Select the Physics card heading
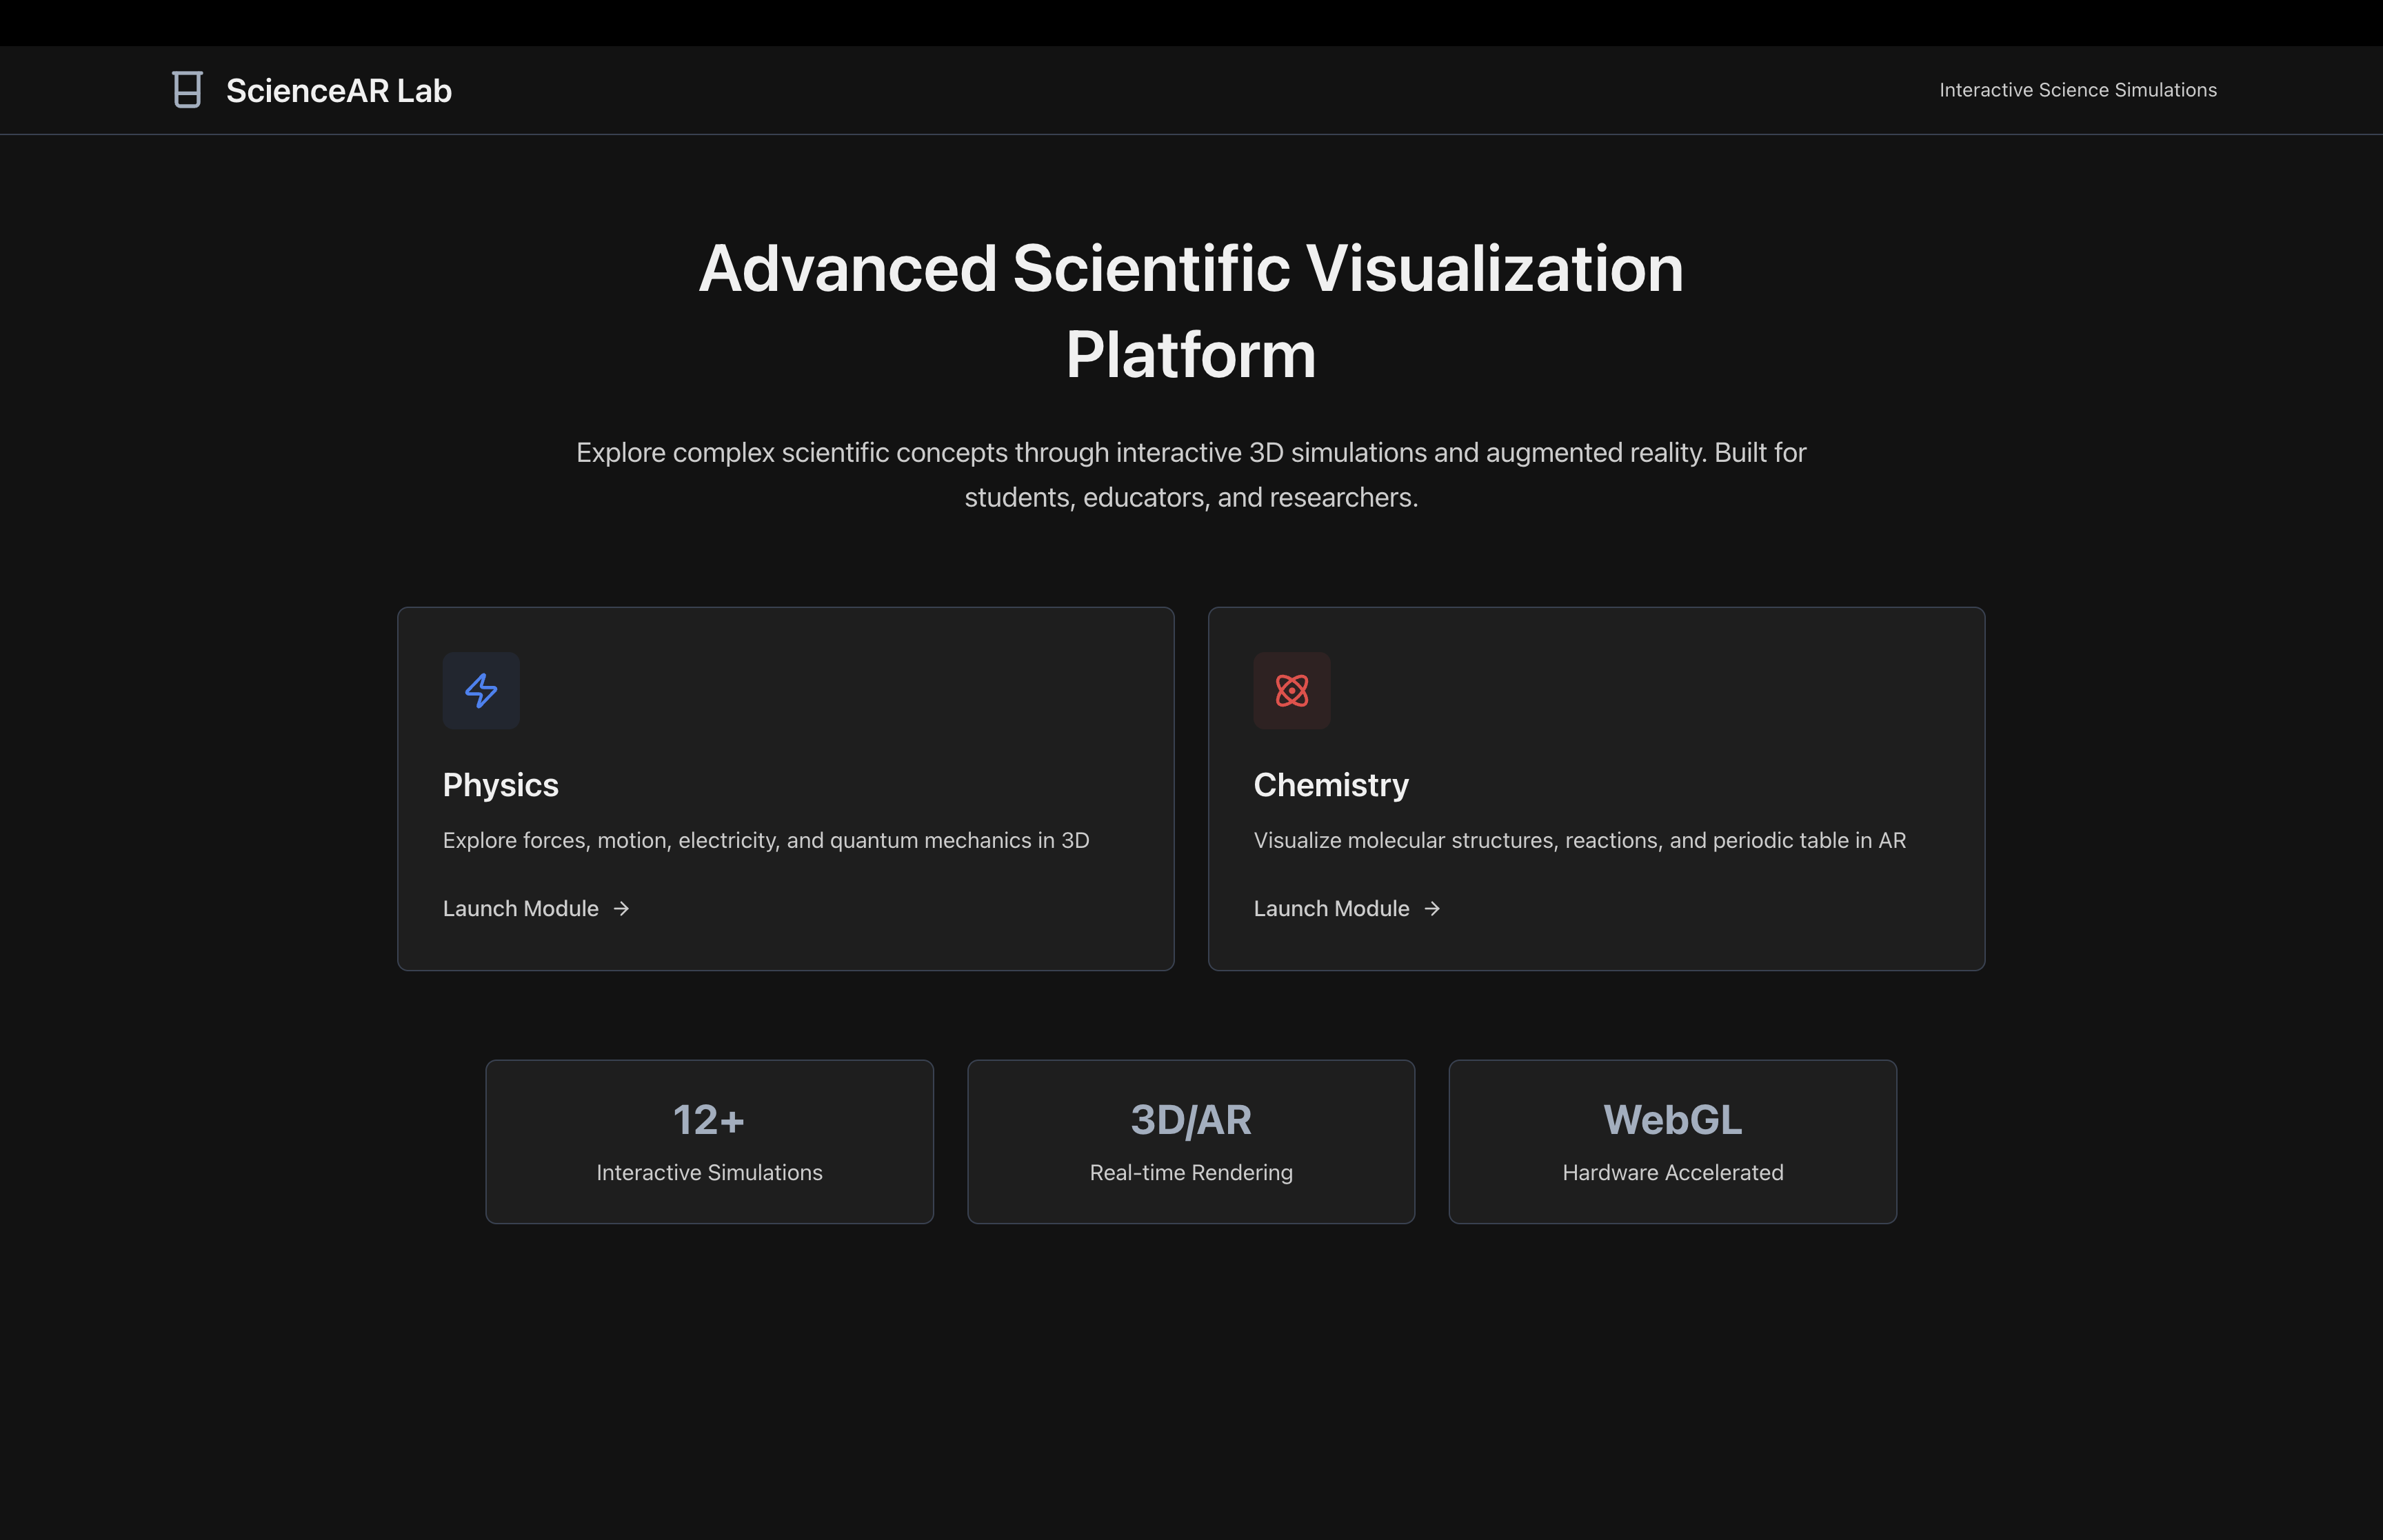The height and width of the screenshot is (1540, 2383). pos(500,785)
